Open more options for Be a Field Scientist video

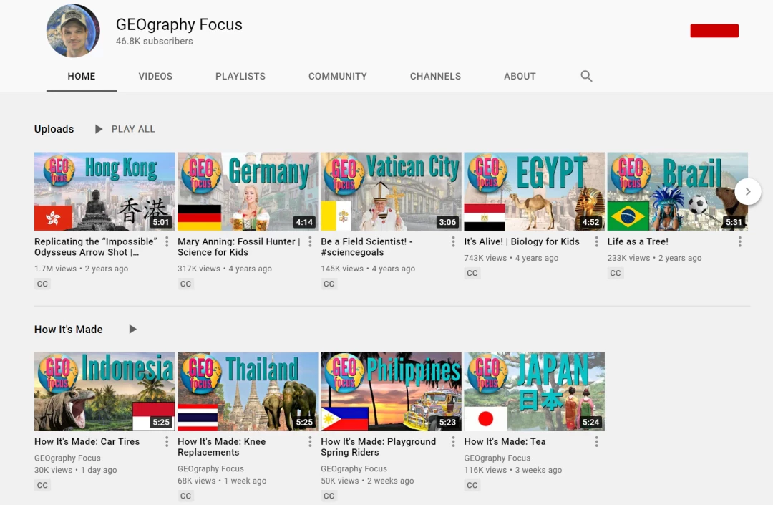click(453, 241)
